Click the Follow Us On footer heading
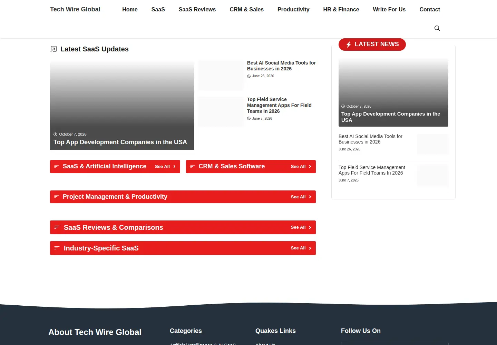The image size is (497, 345). click(361, 331)
